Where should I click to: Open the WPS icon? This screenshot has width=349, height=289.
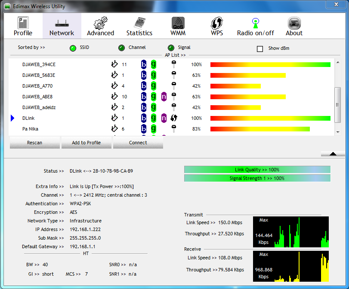[217, 23]
